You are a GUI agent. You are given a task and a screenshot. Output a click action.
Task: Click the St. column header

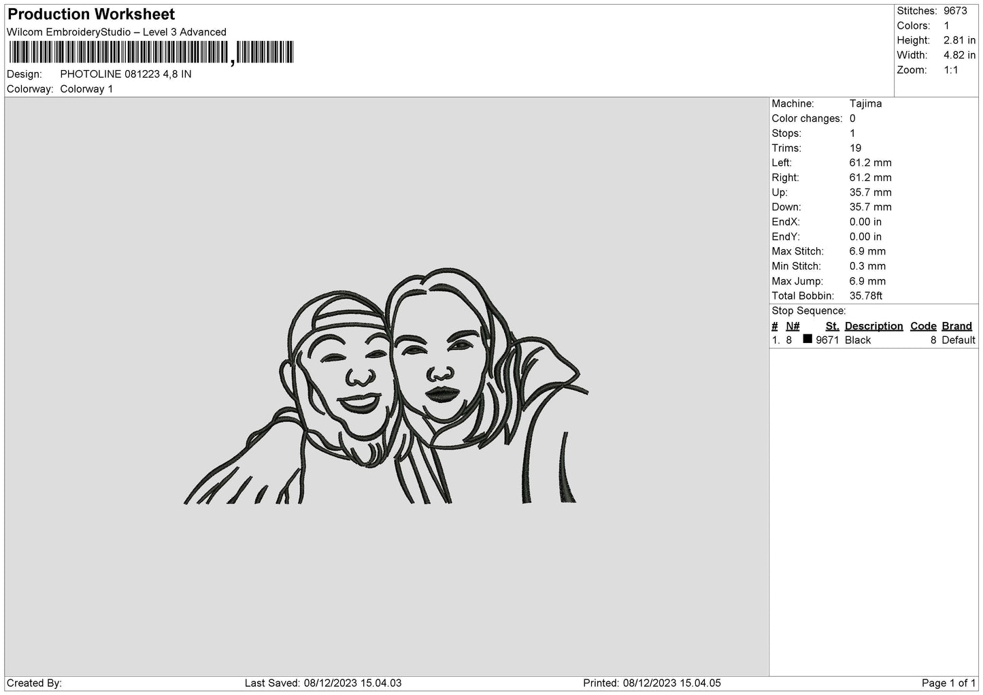(832, 326)
